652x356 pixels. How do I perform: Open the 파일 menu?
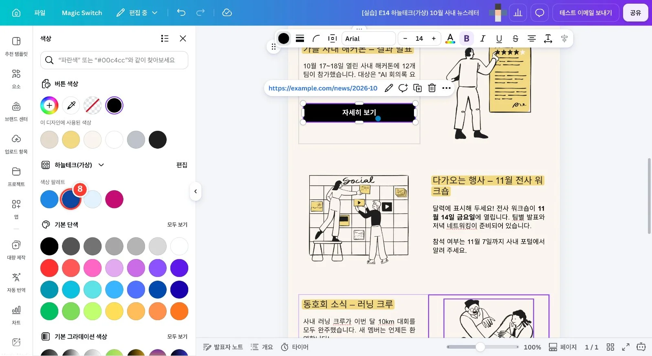pyautogui.click(x=40, y=13)
